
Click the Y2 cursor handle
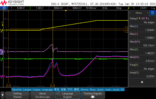click(x=126, y=29)
